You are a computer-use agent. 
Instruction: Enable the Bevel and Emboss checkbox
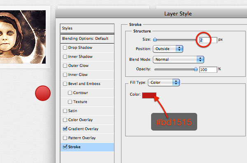65,84
